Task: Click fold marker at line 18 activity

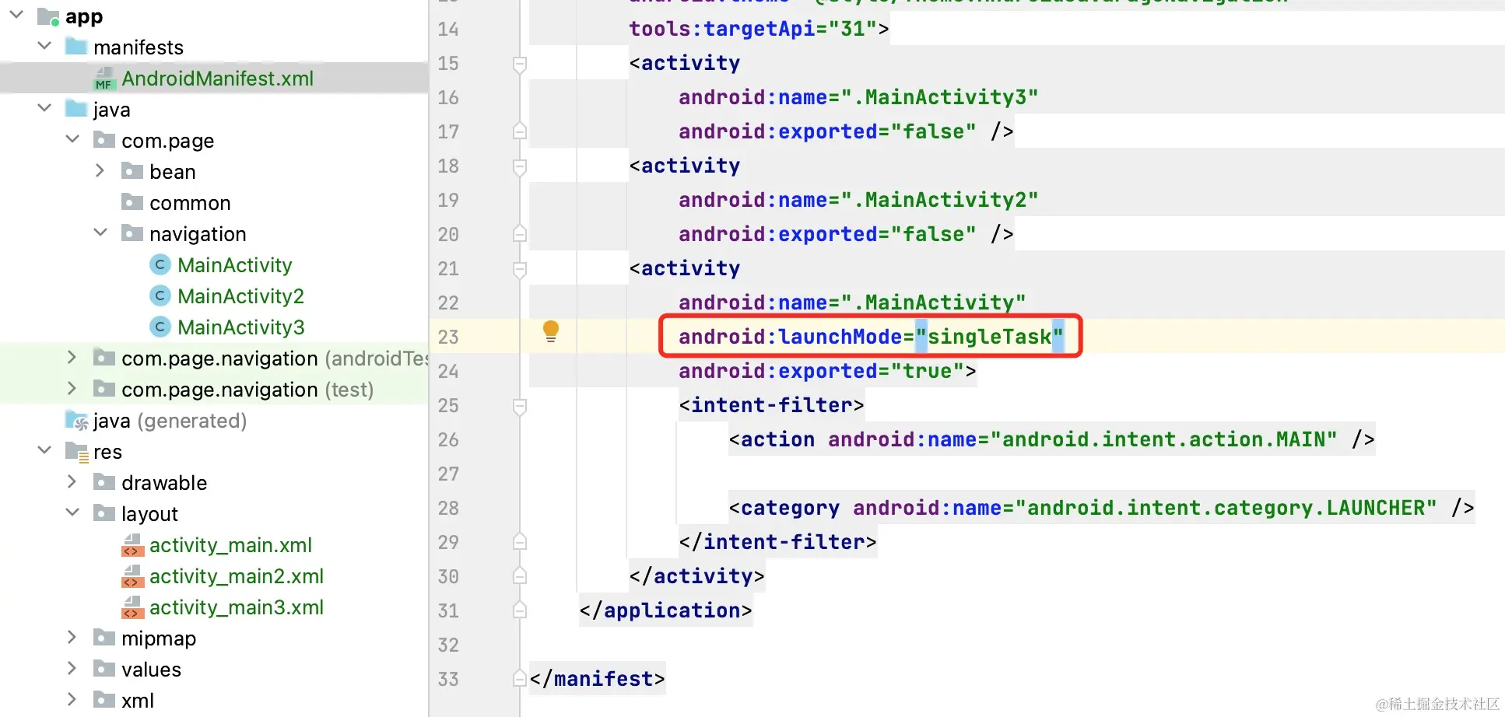Action: coord(520,167)
